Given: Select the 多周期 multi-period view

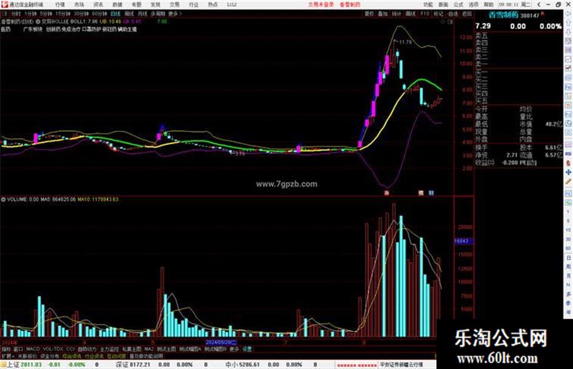Looking at the screenshot, I should tap(158, 13).
